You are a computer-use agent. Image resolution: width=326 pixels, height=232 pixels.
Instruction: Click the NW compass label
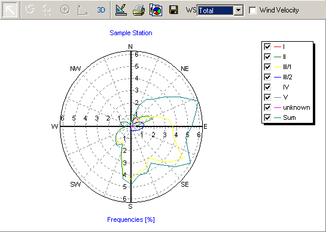[x=75, y=69]
